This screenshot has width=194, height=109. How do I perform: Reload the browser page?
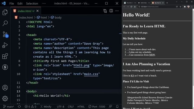[131, 7]
